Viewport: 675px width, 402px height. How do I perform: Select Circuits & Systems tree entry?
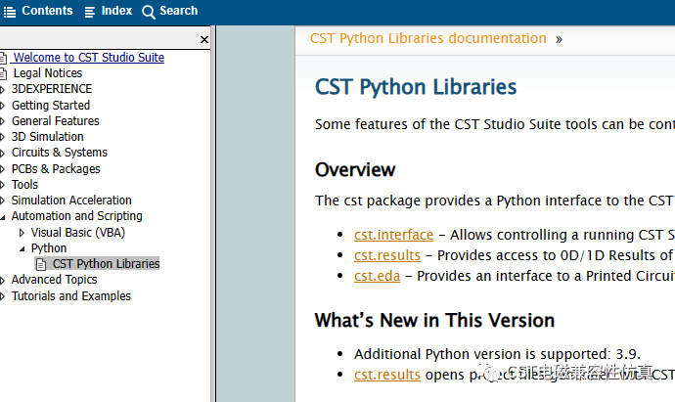pyautogui.click(x=60, y=153)
